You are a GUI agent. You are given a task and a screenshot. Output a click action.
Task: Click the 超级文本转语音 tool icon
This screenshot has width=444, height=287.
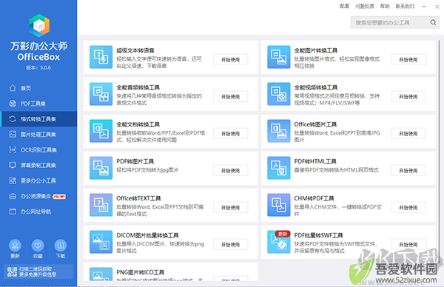[101, 57]
